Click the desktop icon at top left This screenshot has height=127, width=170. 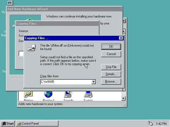10,3
